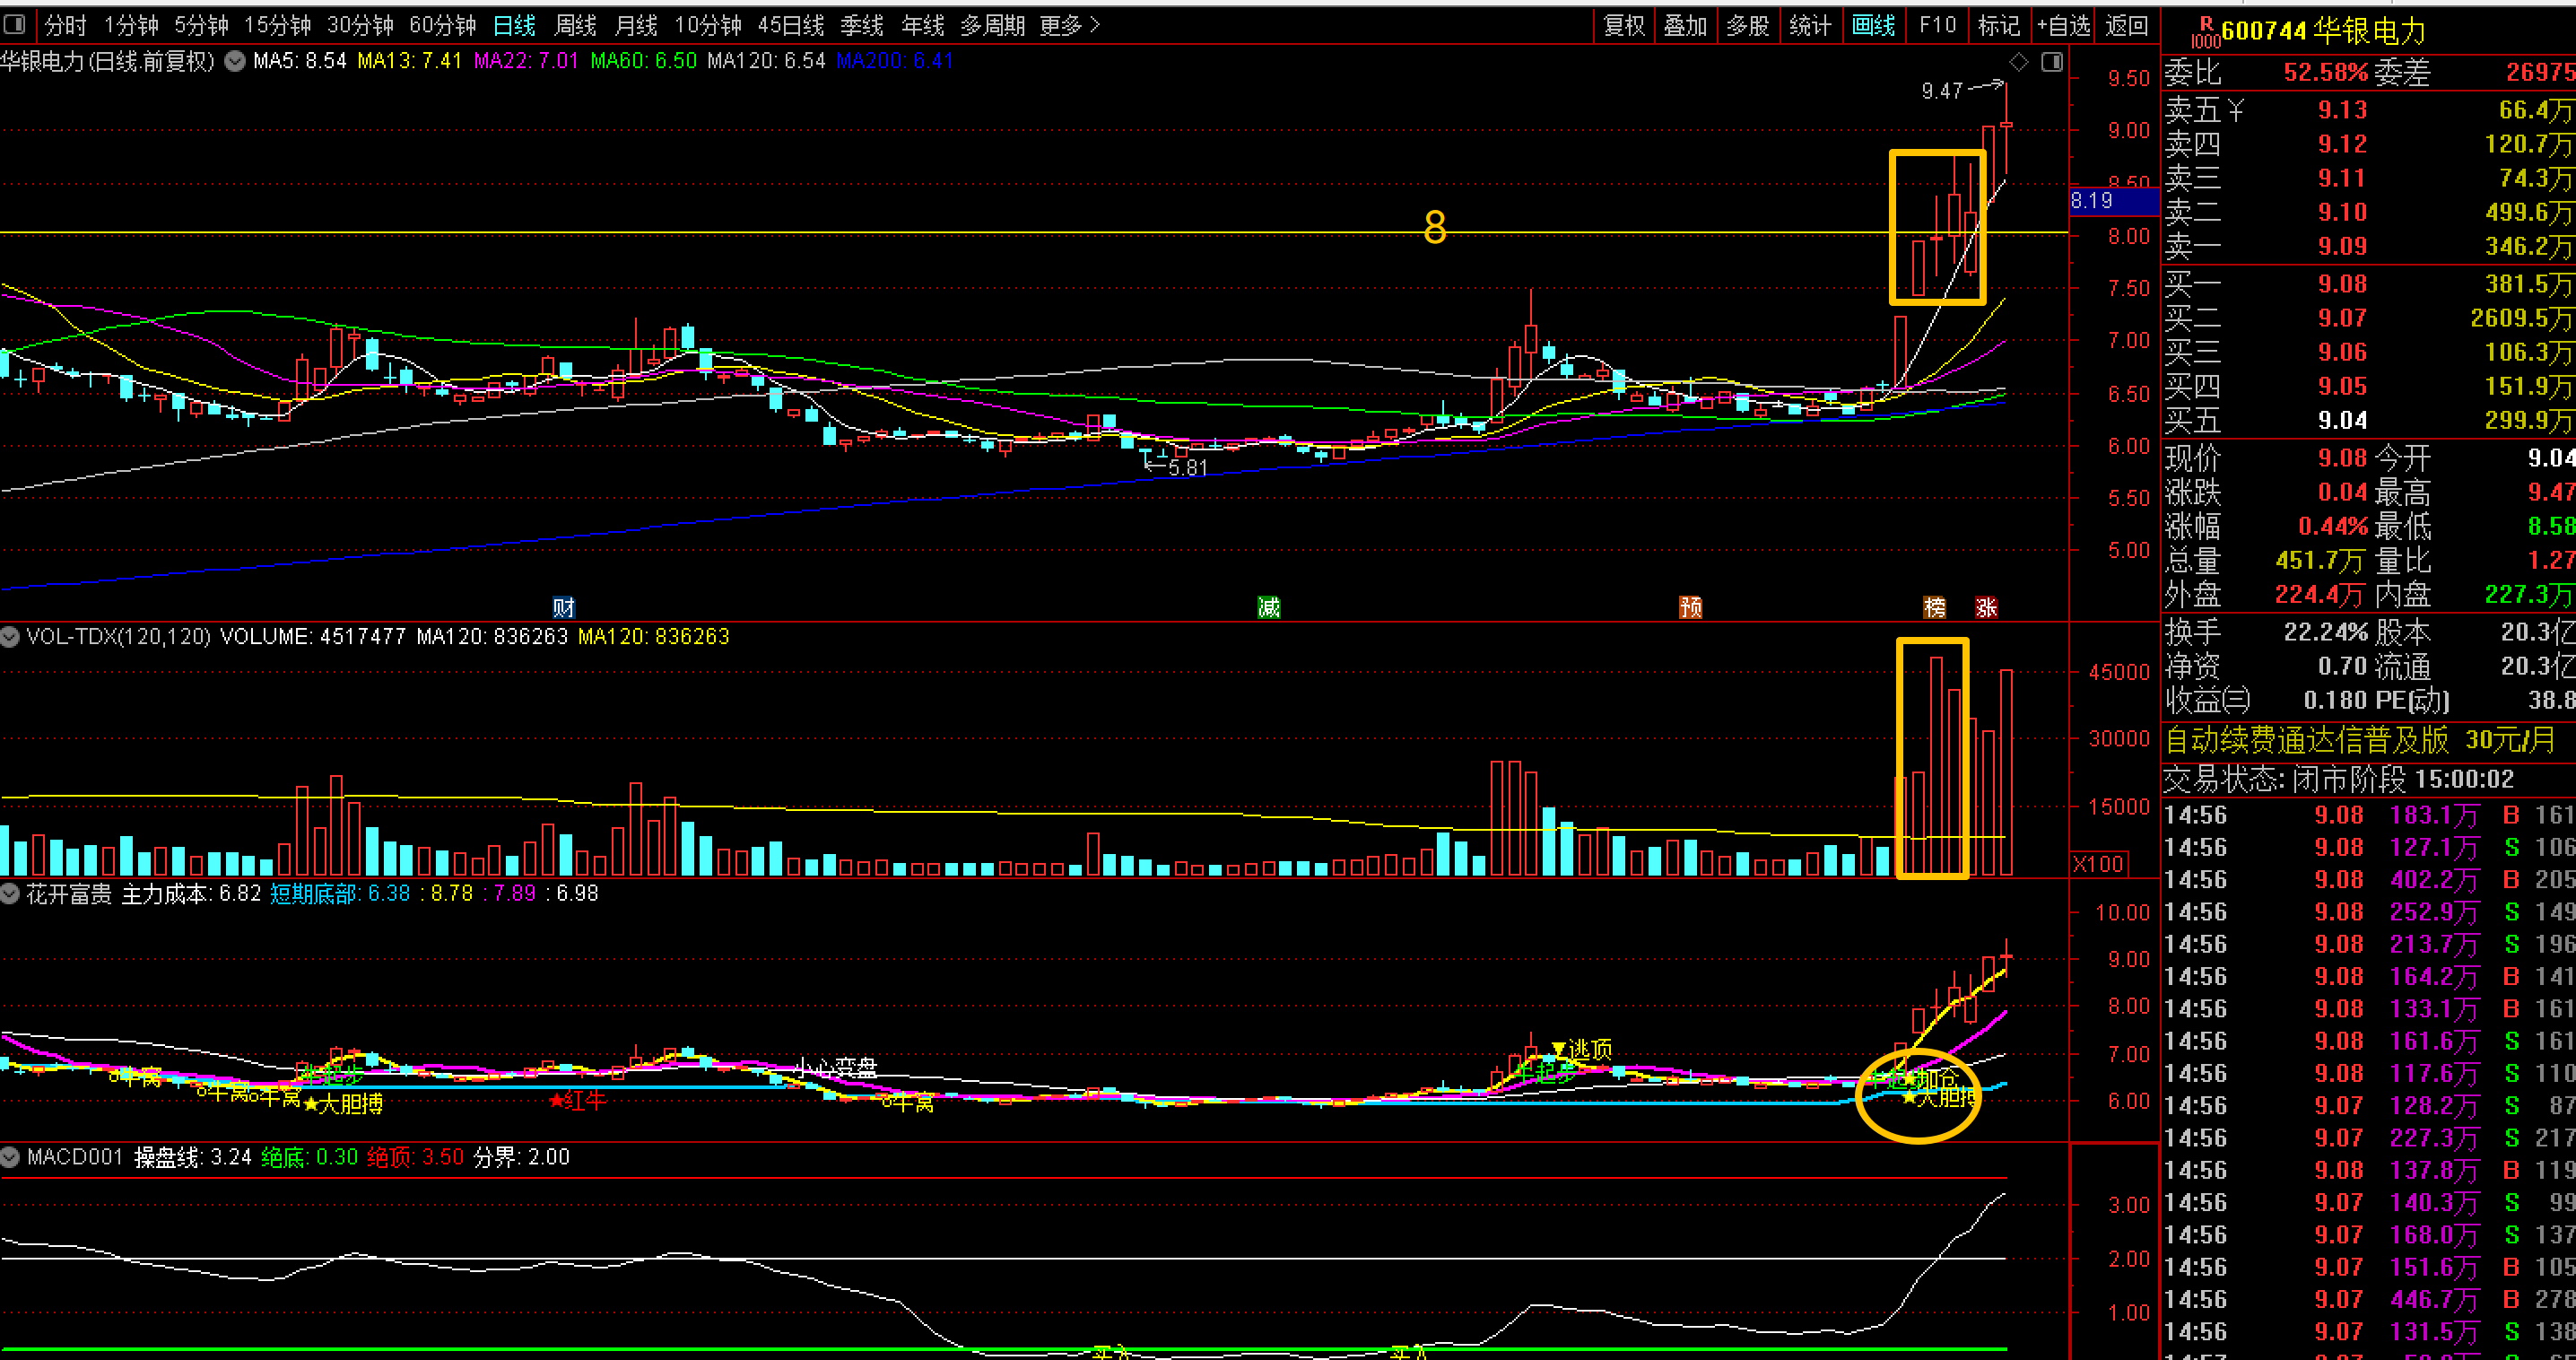Click the red 涨 marker icon
This screenshot has height=1360, width=2576.
tap(1986, 607)
